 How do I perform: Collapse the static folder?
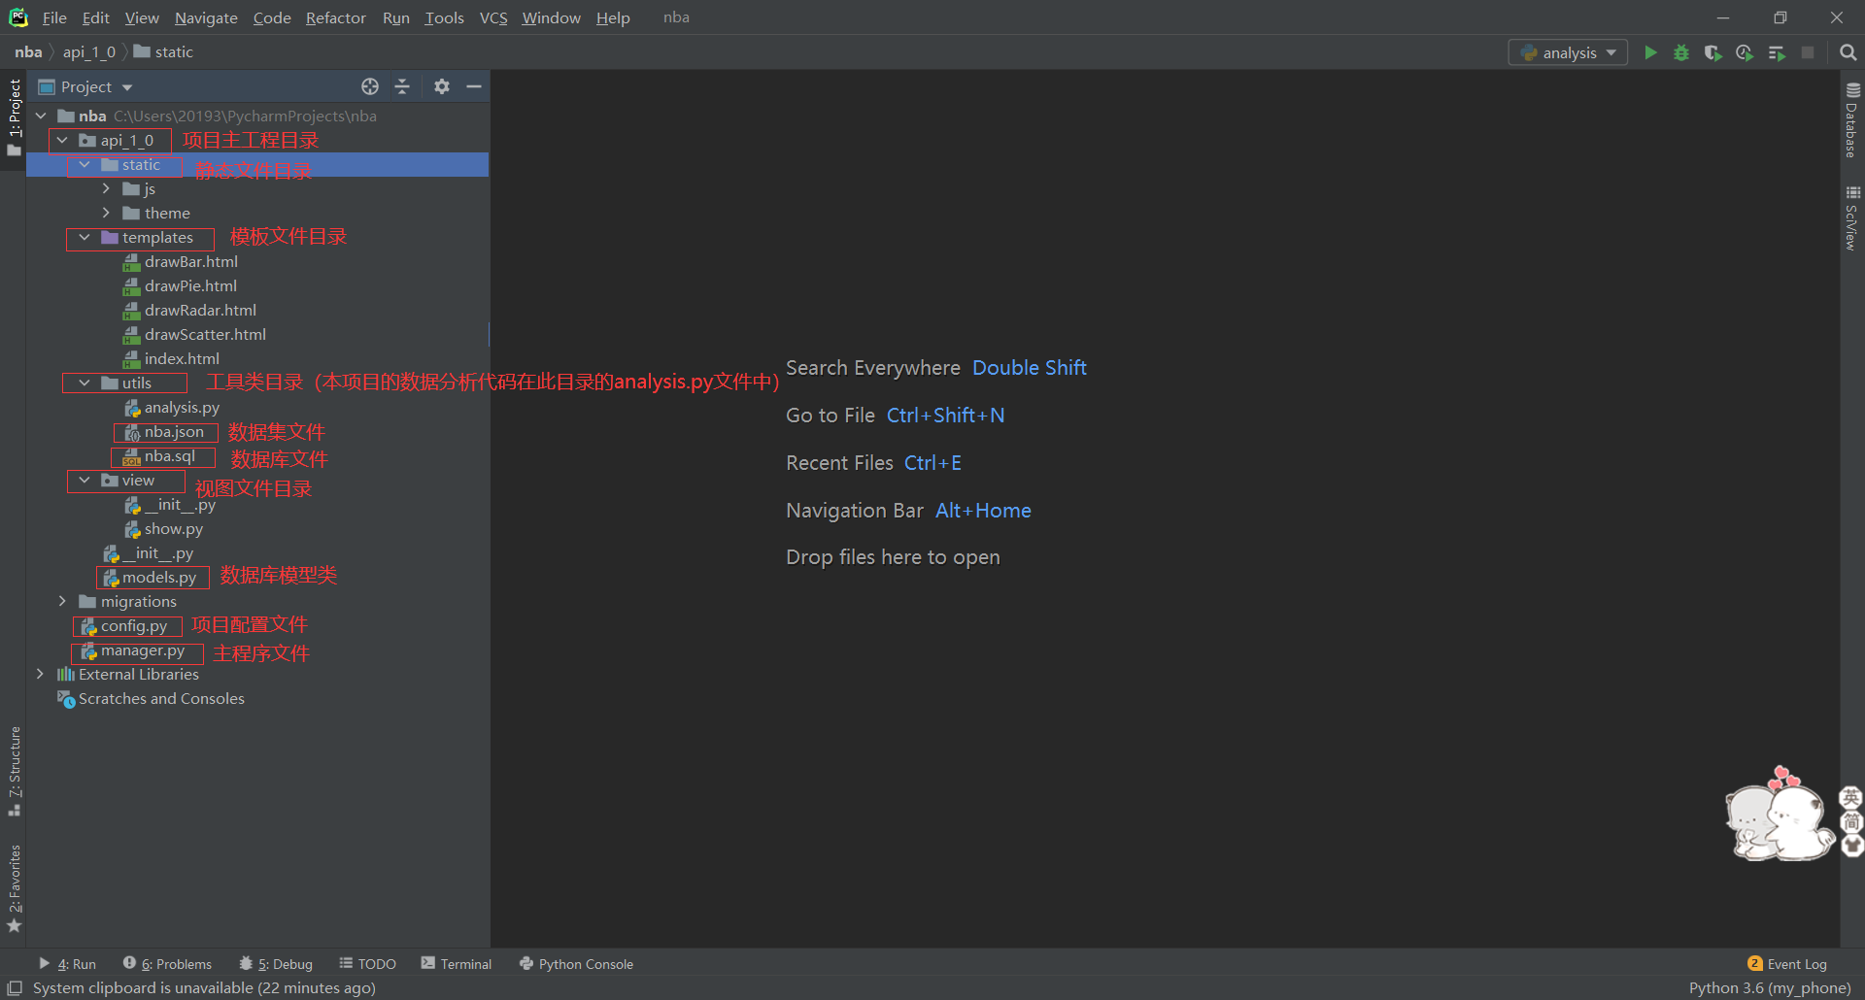pos(85,164)
